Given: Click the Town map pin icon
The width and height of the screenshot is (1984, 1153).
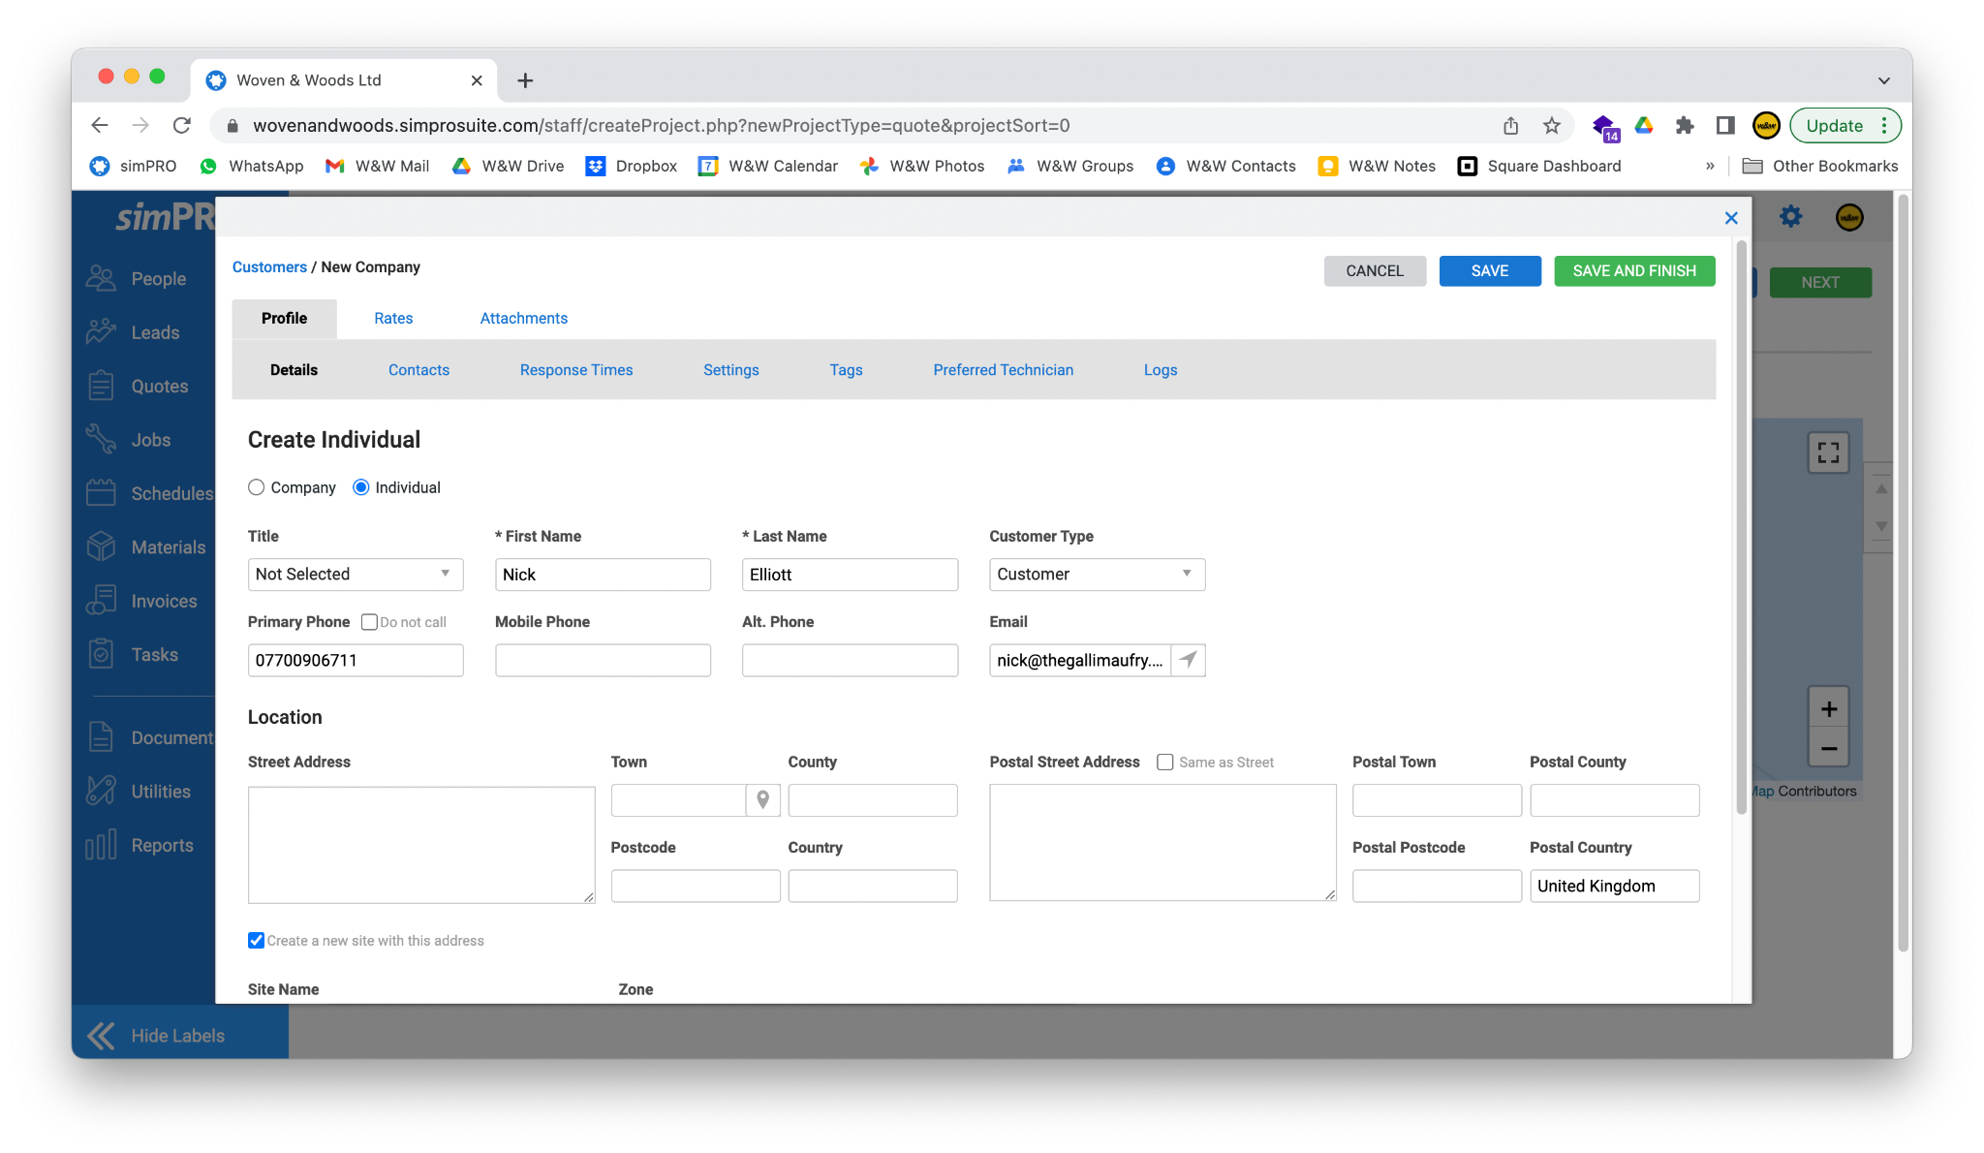Looking at the screenshot, I should (x=763, y=800).
